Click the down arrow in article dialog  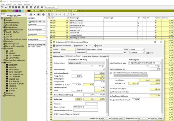90,46
